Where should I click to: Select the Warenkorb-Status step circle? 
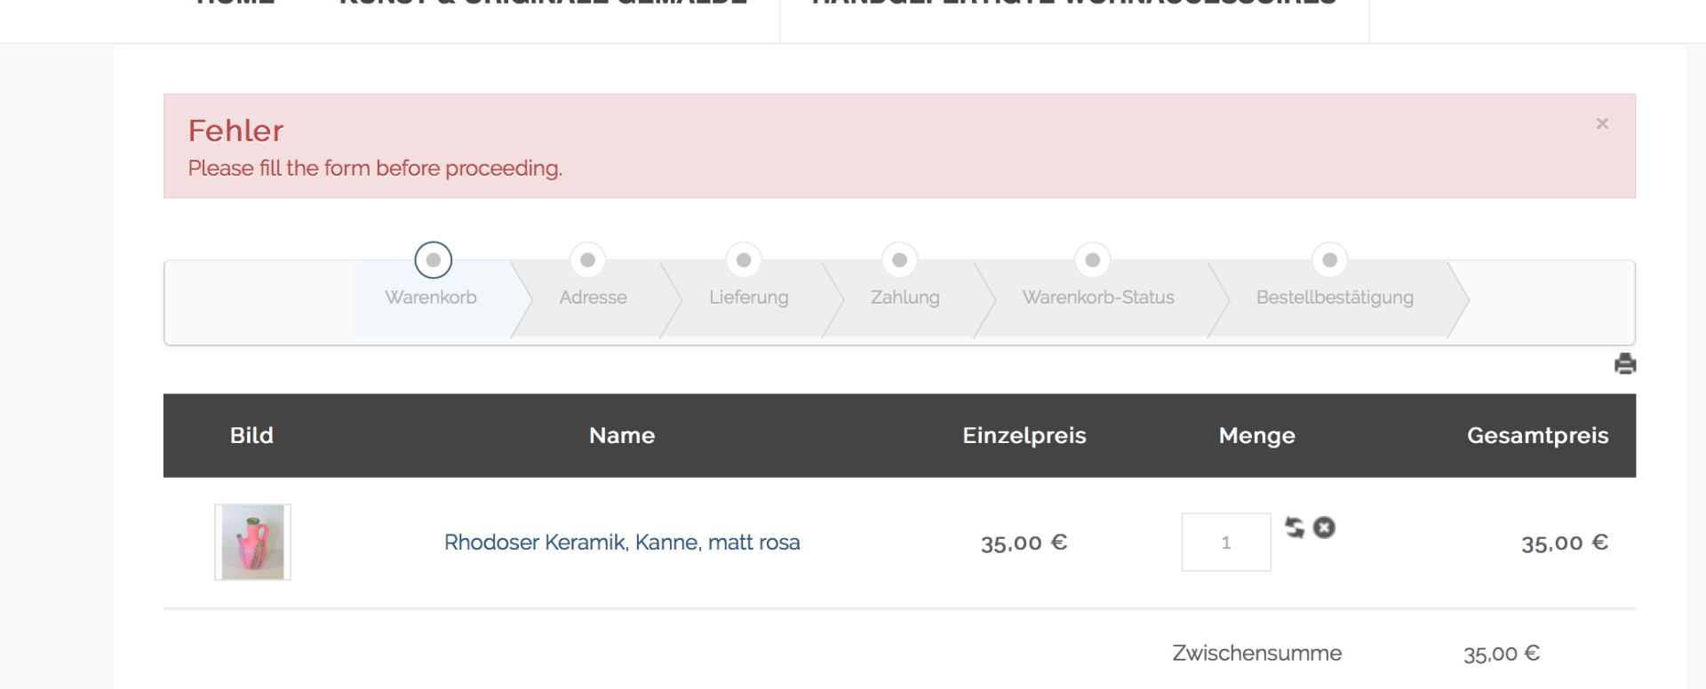[1092, 260]
